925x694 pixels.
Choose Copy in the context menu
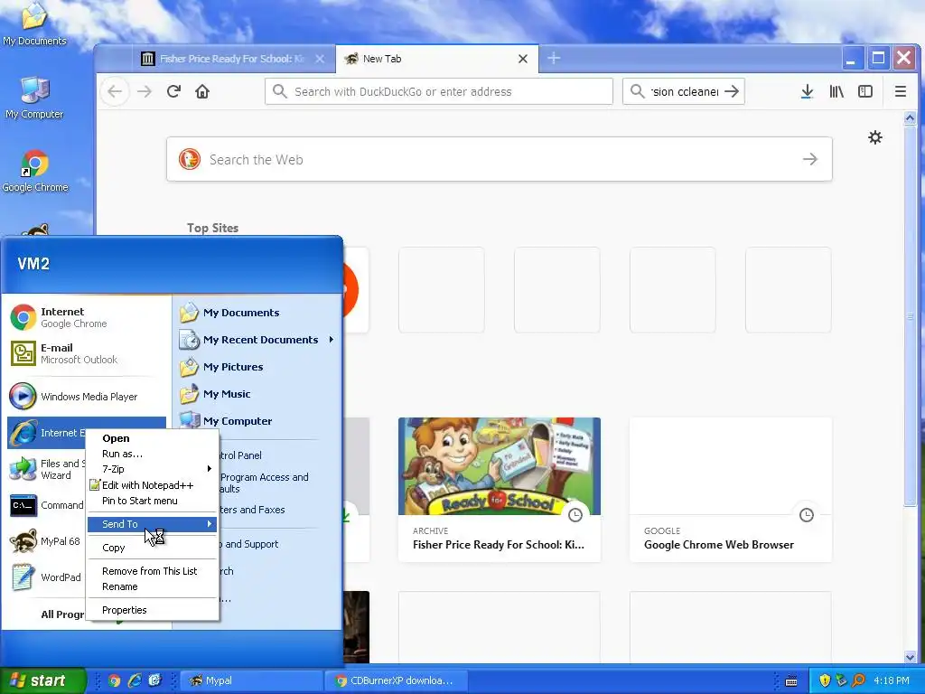coord(152,548)
